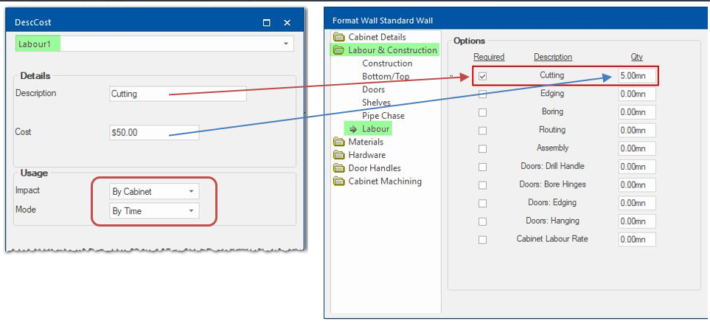This screenshot has height=321, width=710.
Task: Open the Hardware folder icon
Action: [338, 155]
